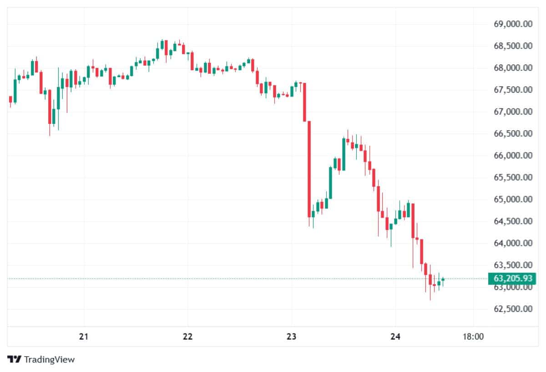
Task: Select the 64,000.00 price level label
Action: (513, 243)
